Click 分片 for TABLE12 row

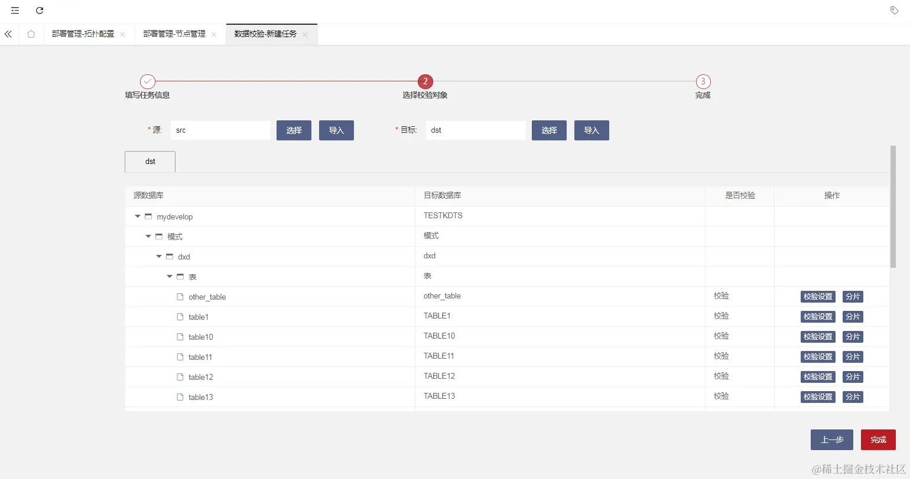(853, 377)
